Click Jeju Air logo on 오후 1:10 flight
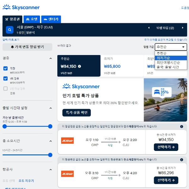The width and height of the screenshot is (189, 189). 67,141
